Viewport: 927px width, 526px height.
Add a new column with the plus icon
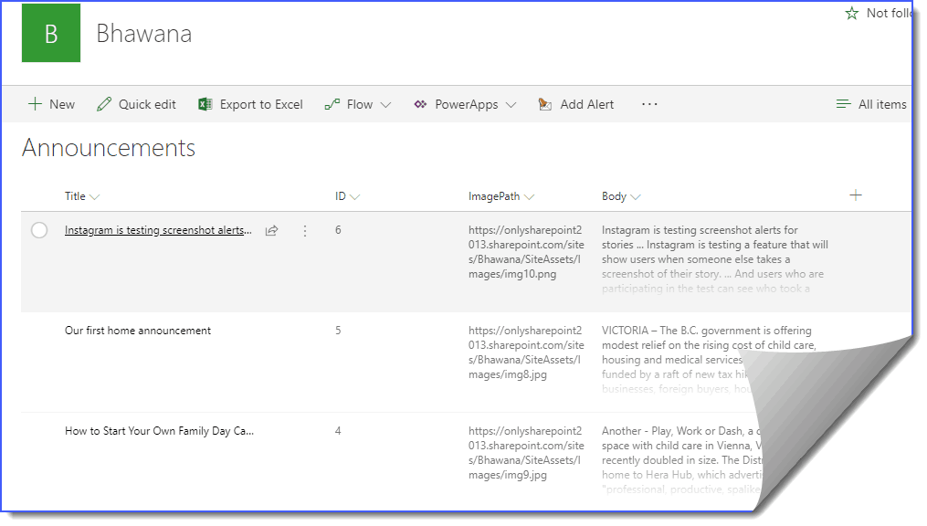856,195
